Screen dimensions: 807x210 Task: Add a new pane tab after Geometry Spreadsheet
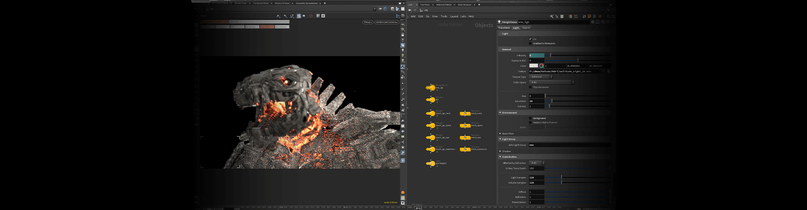324,3
